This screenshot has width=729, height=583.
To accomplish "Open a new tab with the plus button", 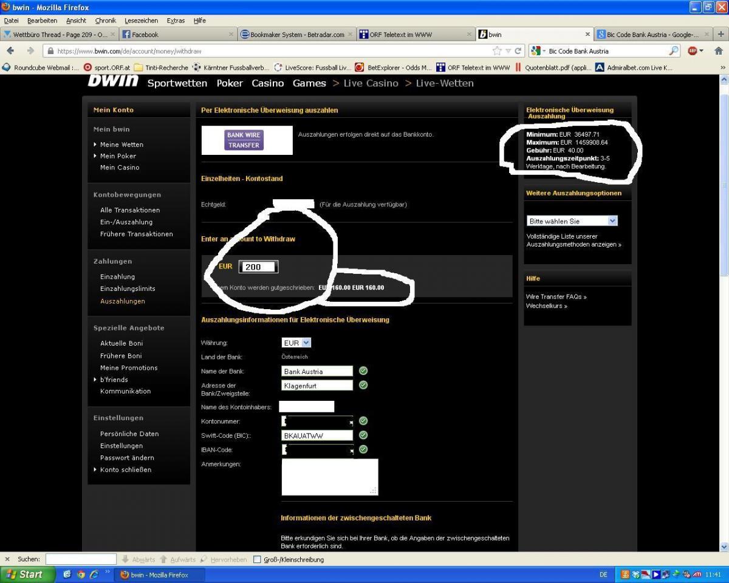I will (720, 35).
